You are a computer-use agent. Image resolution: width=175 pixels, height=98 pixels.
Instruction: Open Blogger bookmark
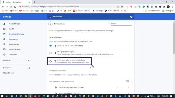point(35,11)
